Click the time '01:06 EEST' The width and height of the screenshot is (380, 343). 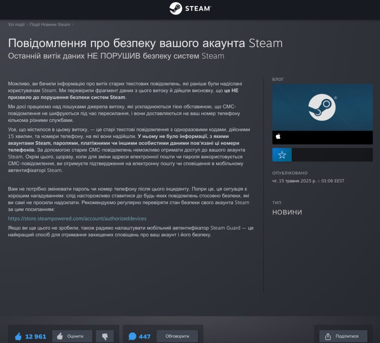pos(333,181)
